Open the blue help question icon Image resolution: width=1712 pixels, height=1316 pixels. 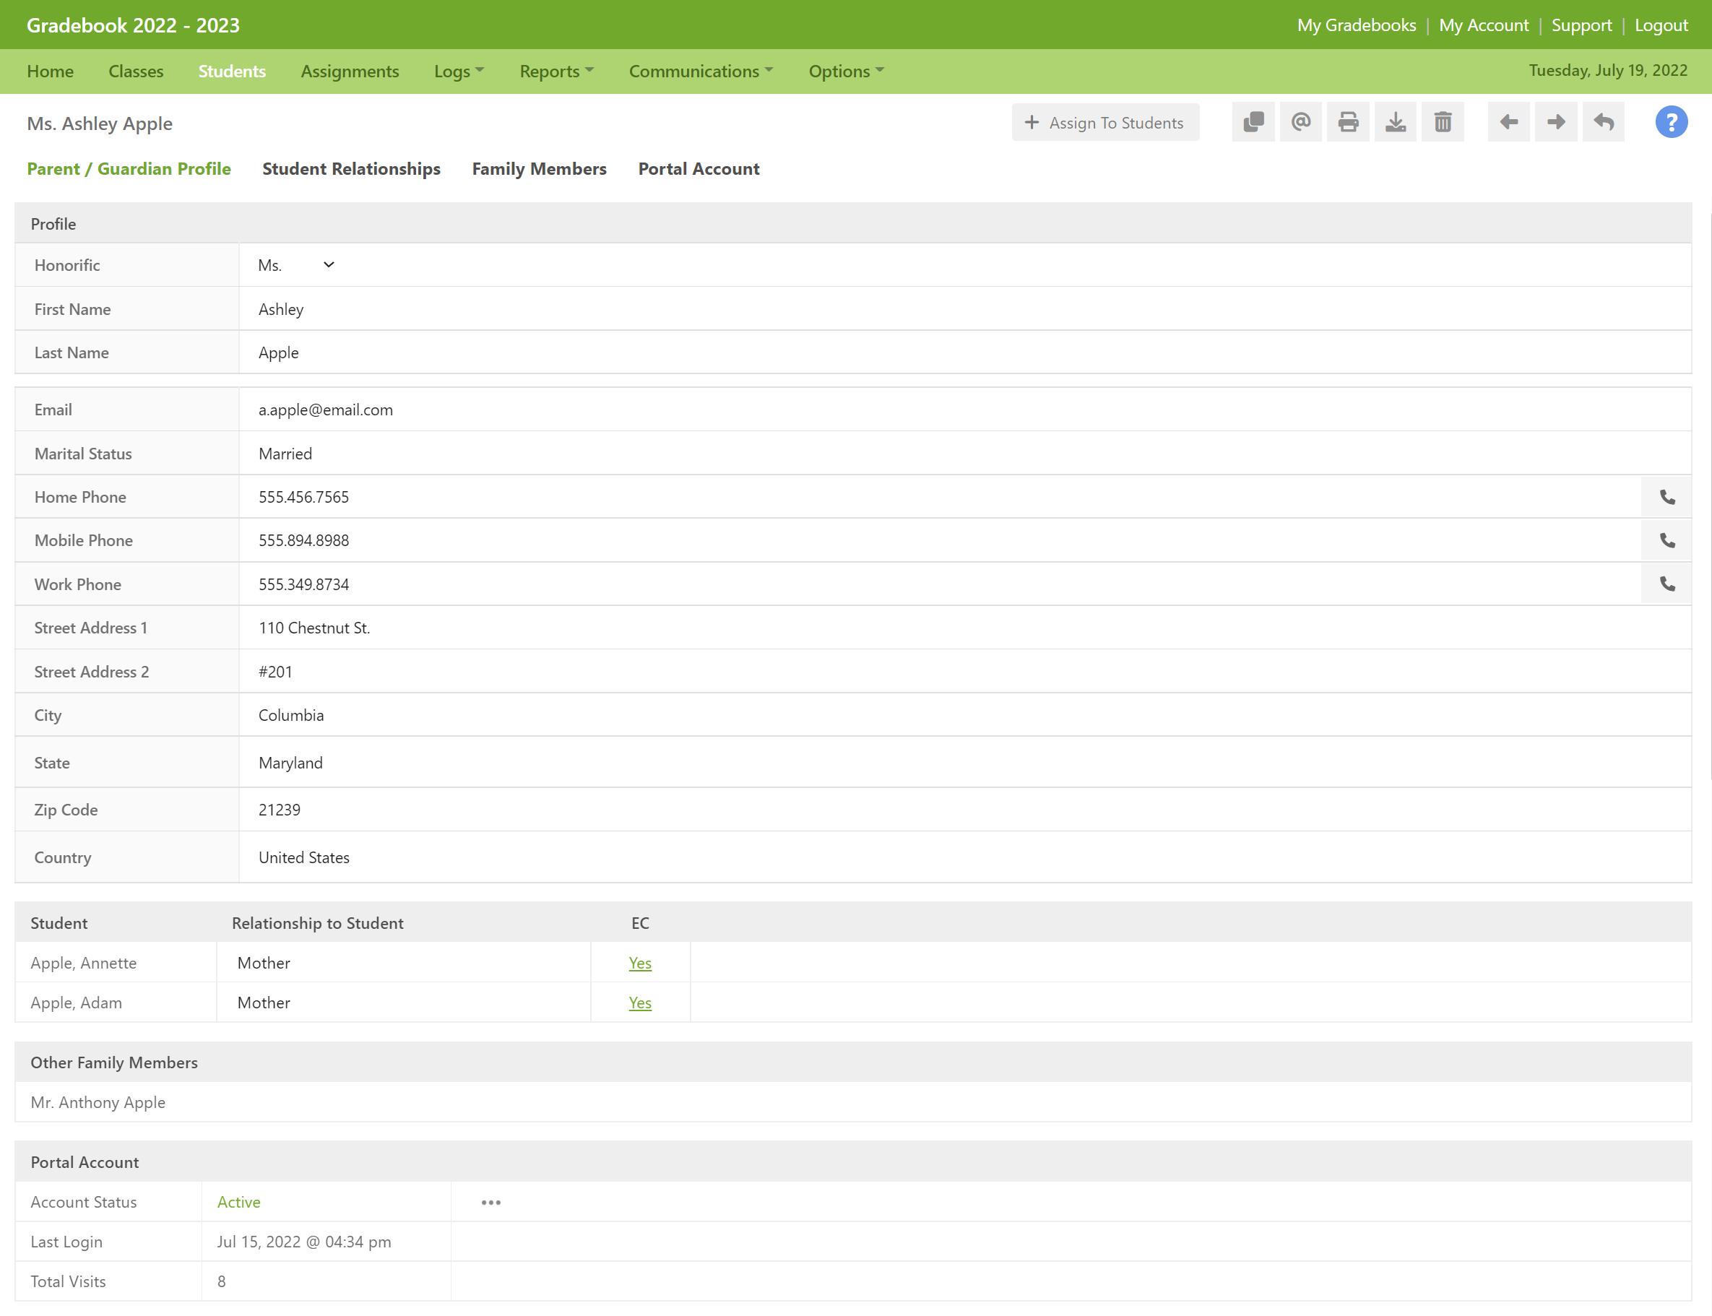pos(1671,122)
